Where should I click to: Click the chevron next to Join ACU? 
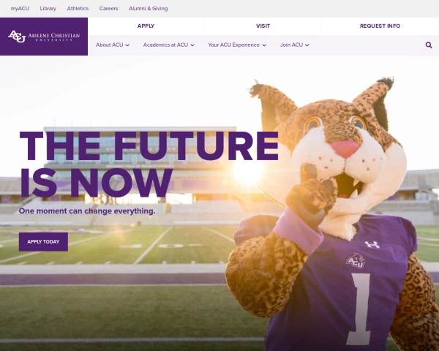pyautogui.click(x=307, y=45)
